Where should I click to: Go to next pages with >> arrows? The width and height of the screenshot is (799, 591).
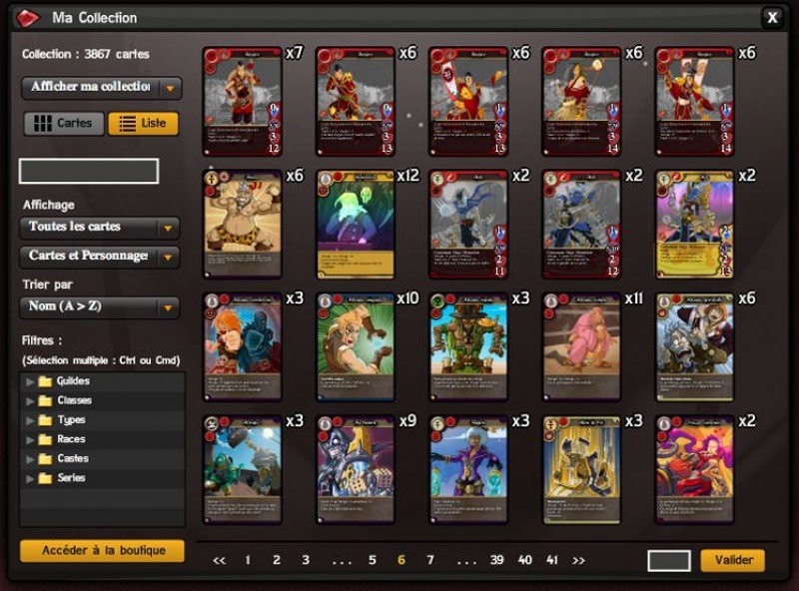click(x=578, y=560)
